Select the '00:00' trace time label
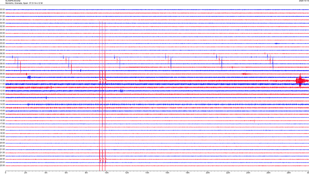 pos(2,9)
